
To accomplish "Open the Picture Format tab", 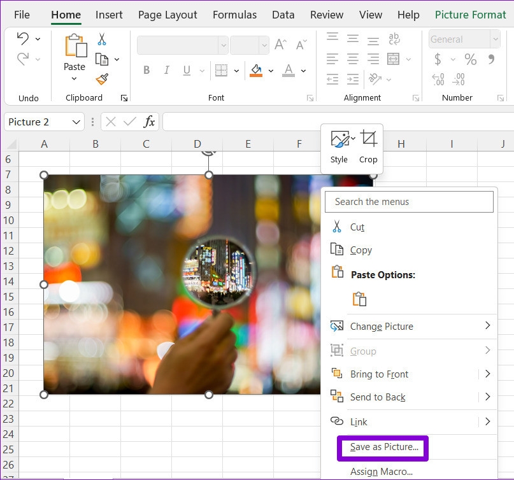I will [471, 15].
